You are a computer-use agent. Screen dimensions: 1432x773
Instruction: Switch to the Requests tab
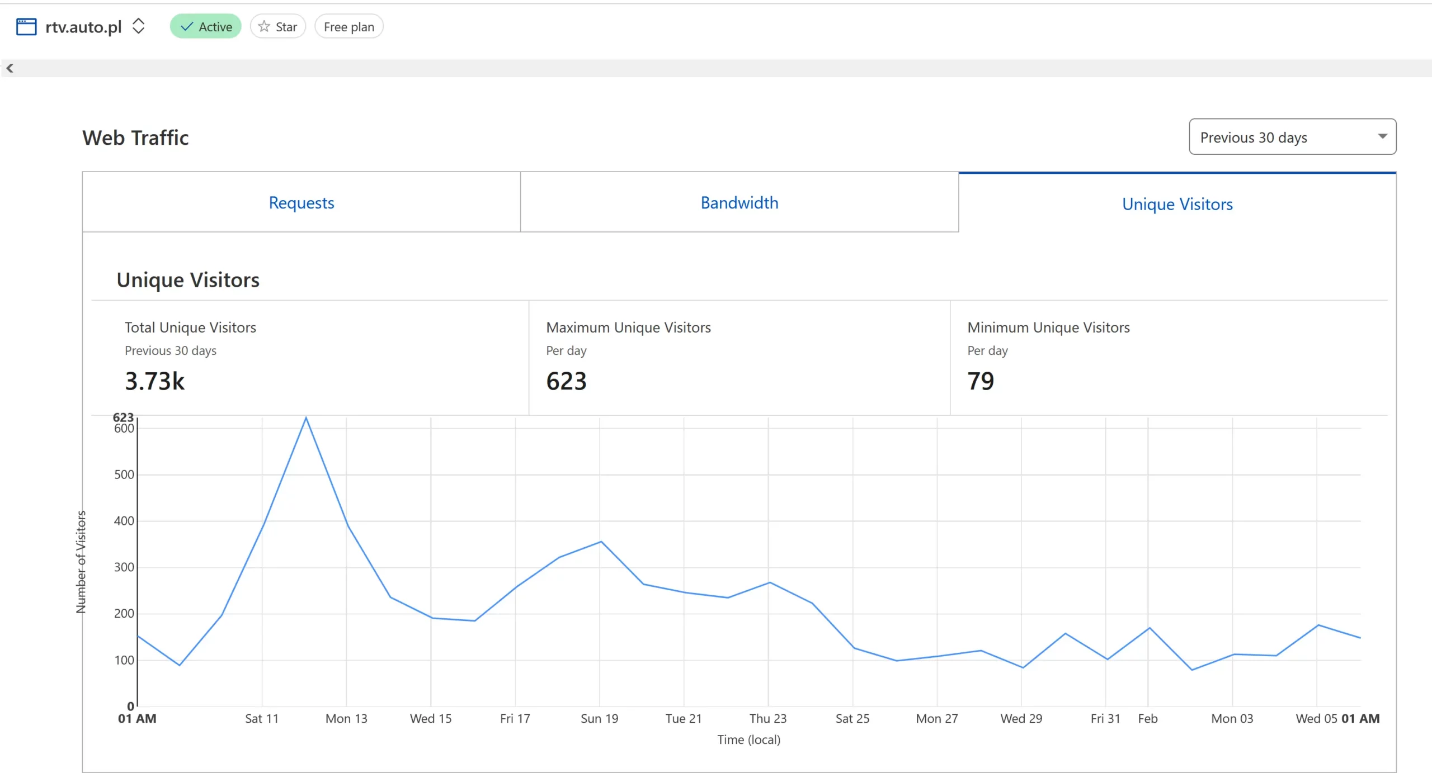(x=301, y=202)
